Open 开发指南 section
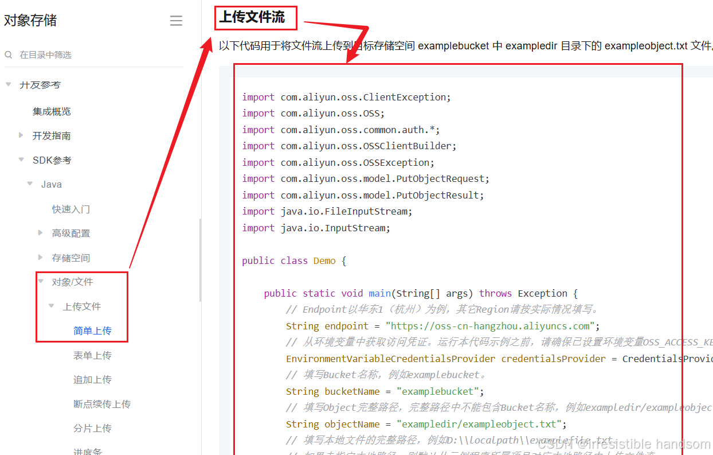This screenshot has width=713, height=455. (52, 136)
